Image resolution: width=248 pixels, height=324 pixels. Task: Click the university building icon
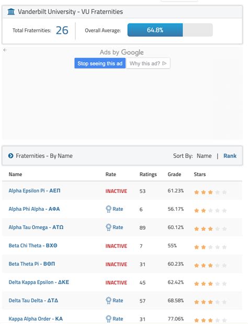click(x=11, y=12)
